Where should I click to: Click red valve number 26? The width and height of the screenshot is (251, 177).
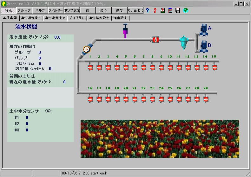(x=179, y=99)
